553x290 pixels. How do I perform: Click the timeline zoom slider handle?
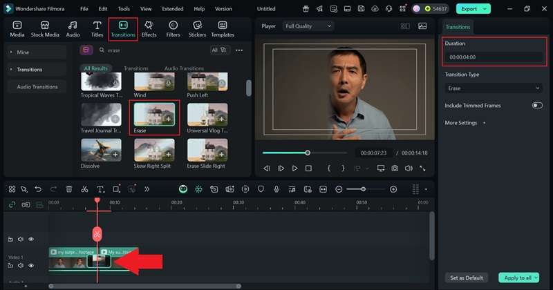point(364,189)
